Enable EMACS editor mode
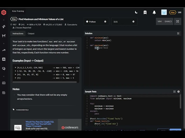Viewport: 185px width, 138px height. point(168,21)
